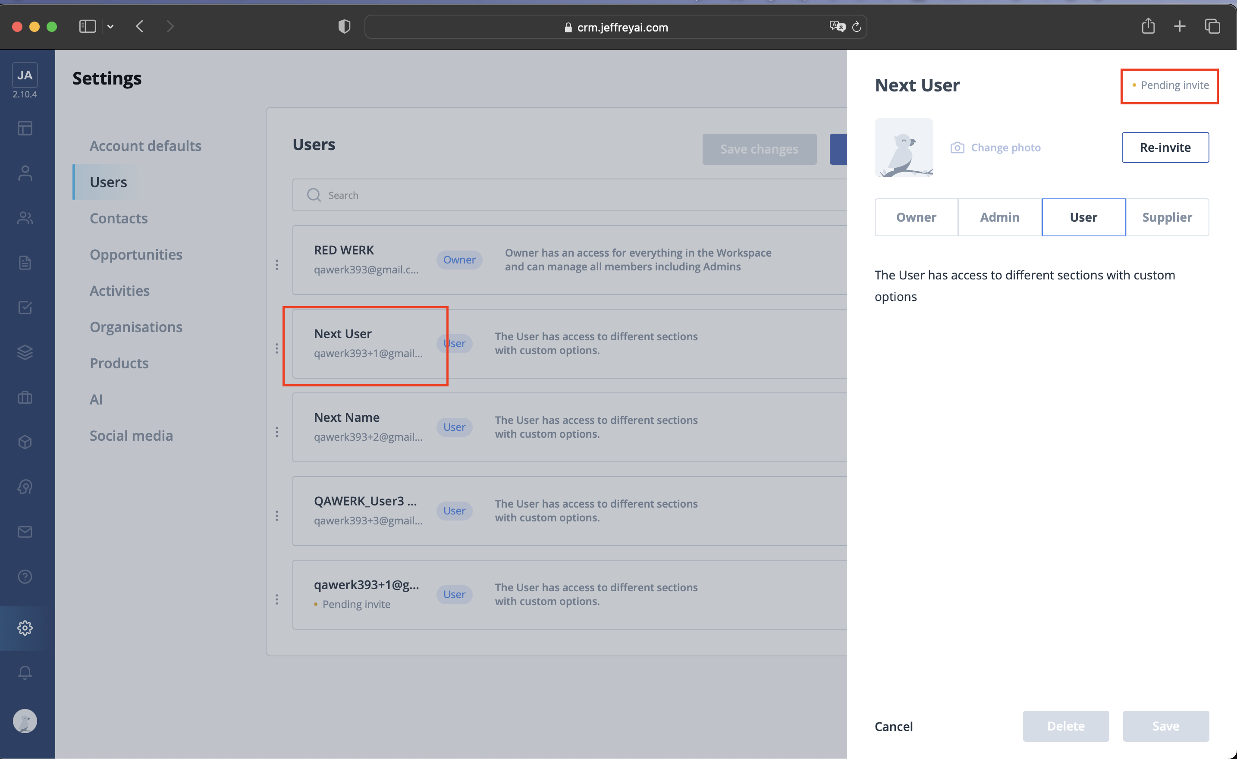The height and width of the screenshot is (759, 1237).
Task: Expand Safari sidebar dropdown chevron
Action: tap(110, 27)
